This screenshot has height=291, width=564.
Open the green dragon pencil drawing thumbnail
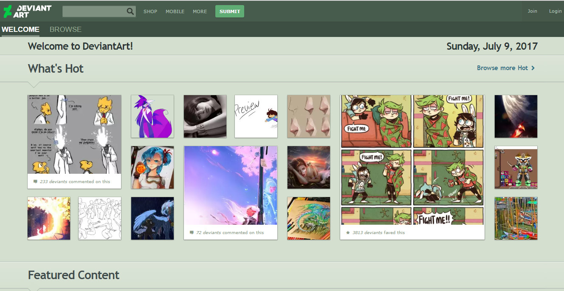(x=309, y=218)
